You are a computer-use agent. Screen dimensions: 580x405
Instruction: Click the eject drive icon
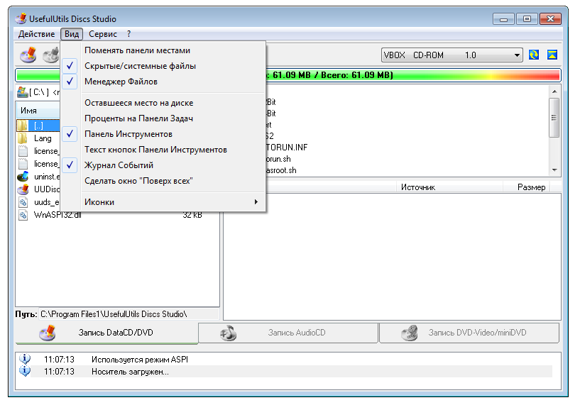tap(552, 55)
